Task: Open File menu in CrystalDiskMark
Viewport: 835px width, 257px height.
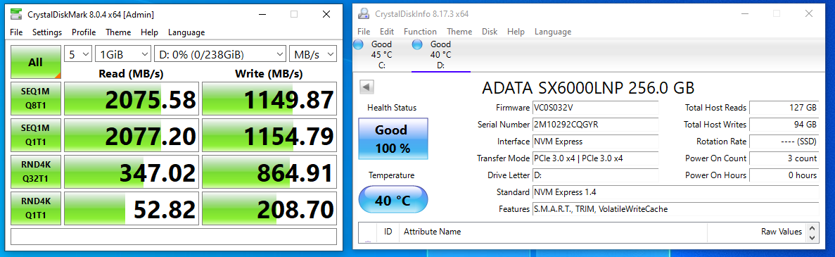Action: 16,32
